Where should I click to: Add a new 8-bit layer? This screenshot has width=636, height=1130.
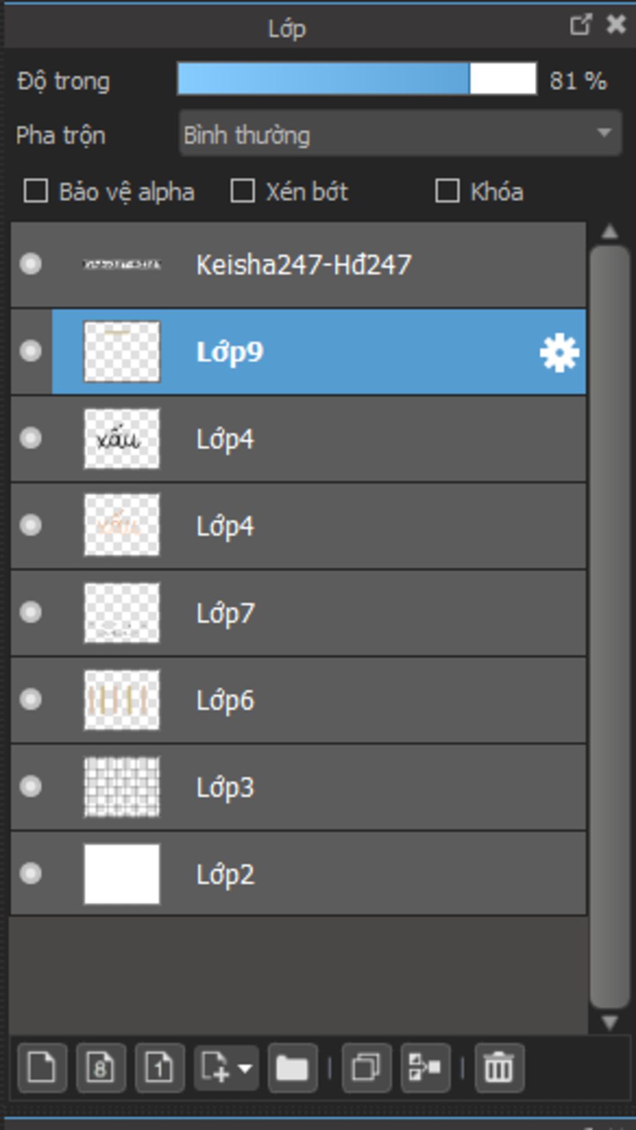point(101,1068)
